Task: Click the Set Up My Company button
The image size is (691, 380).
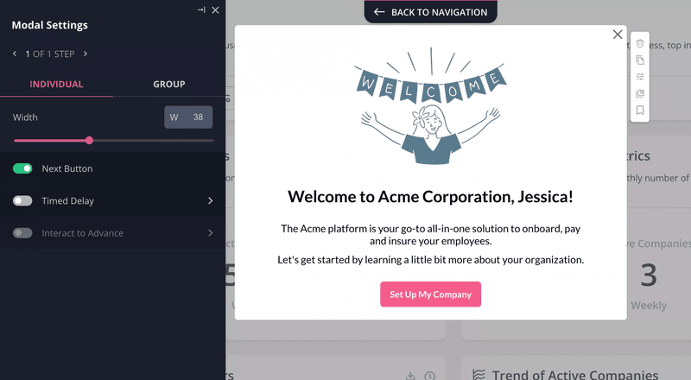Action: 430,294
